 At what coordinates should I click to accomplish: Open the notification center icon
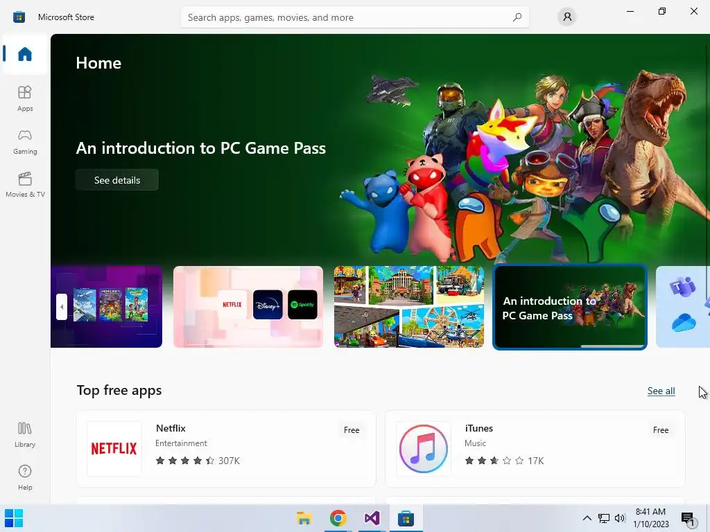(x=688, y=518)
